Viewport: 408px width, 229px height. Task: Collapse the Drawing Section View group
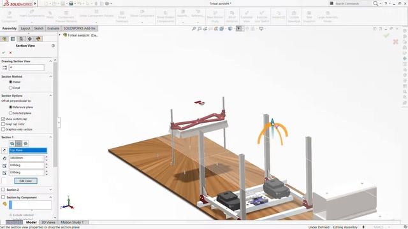50,61
